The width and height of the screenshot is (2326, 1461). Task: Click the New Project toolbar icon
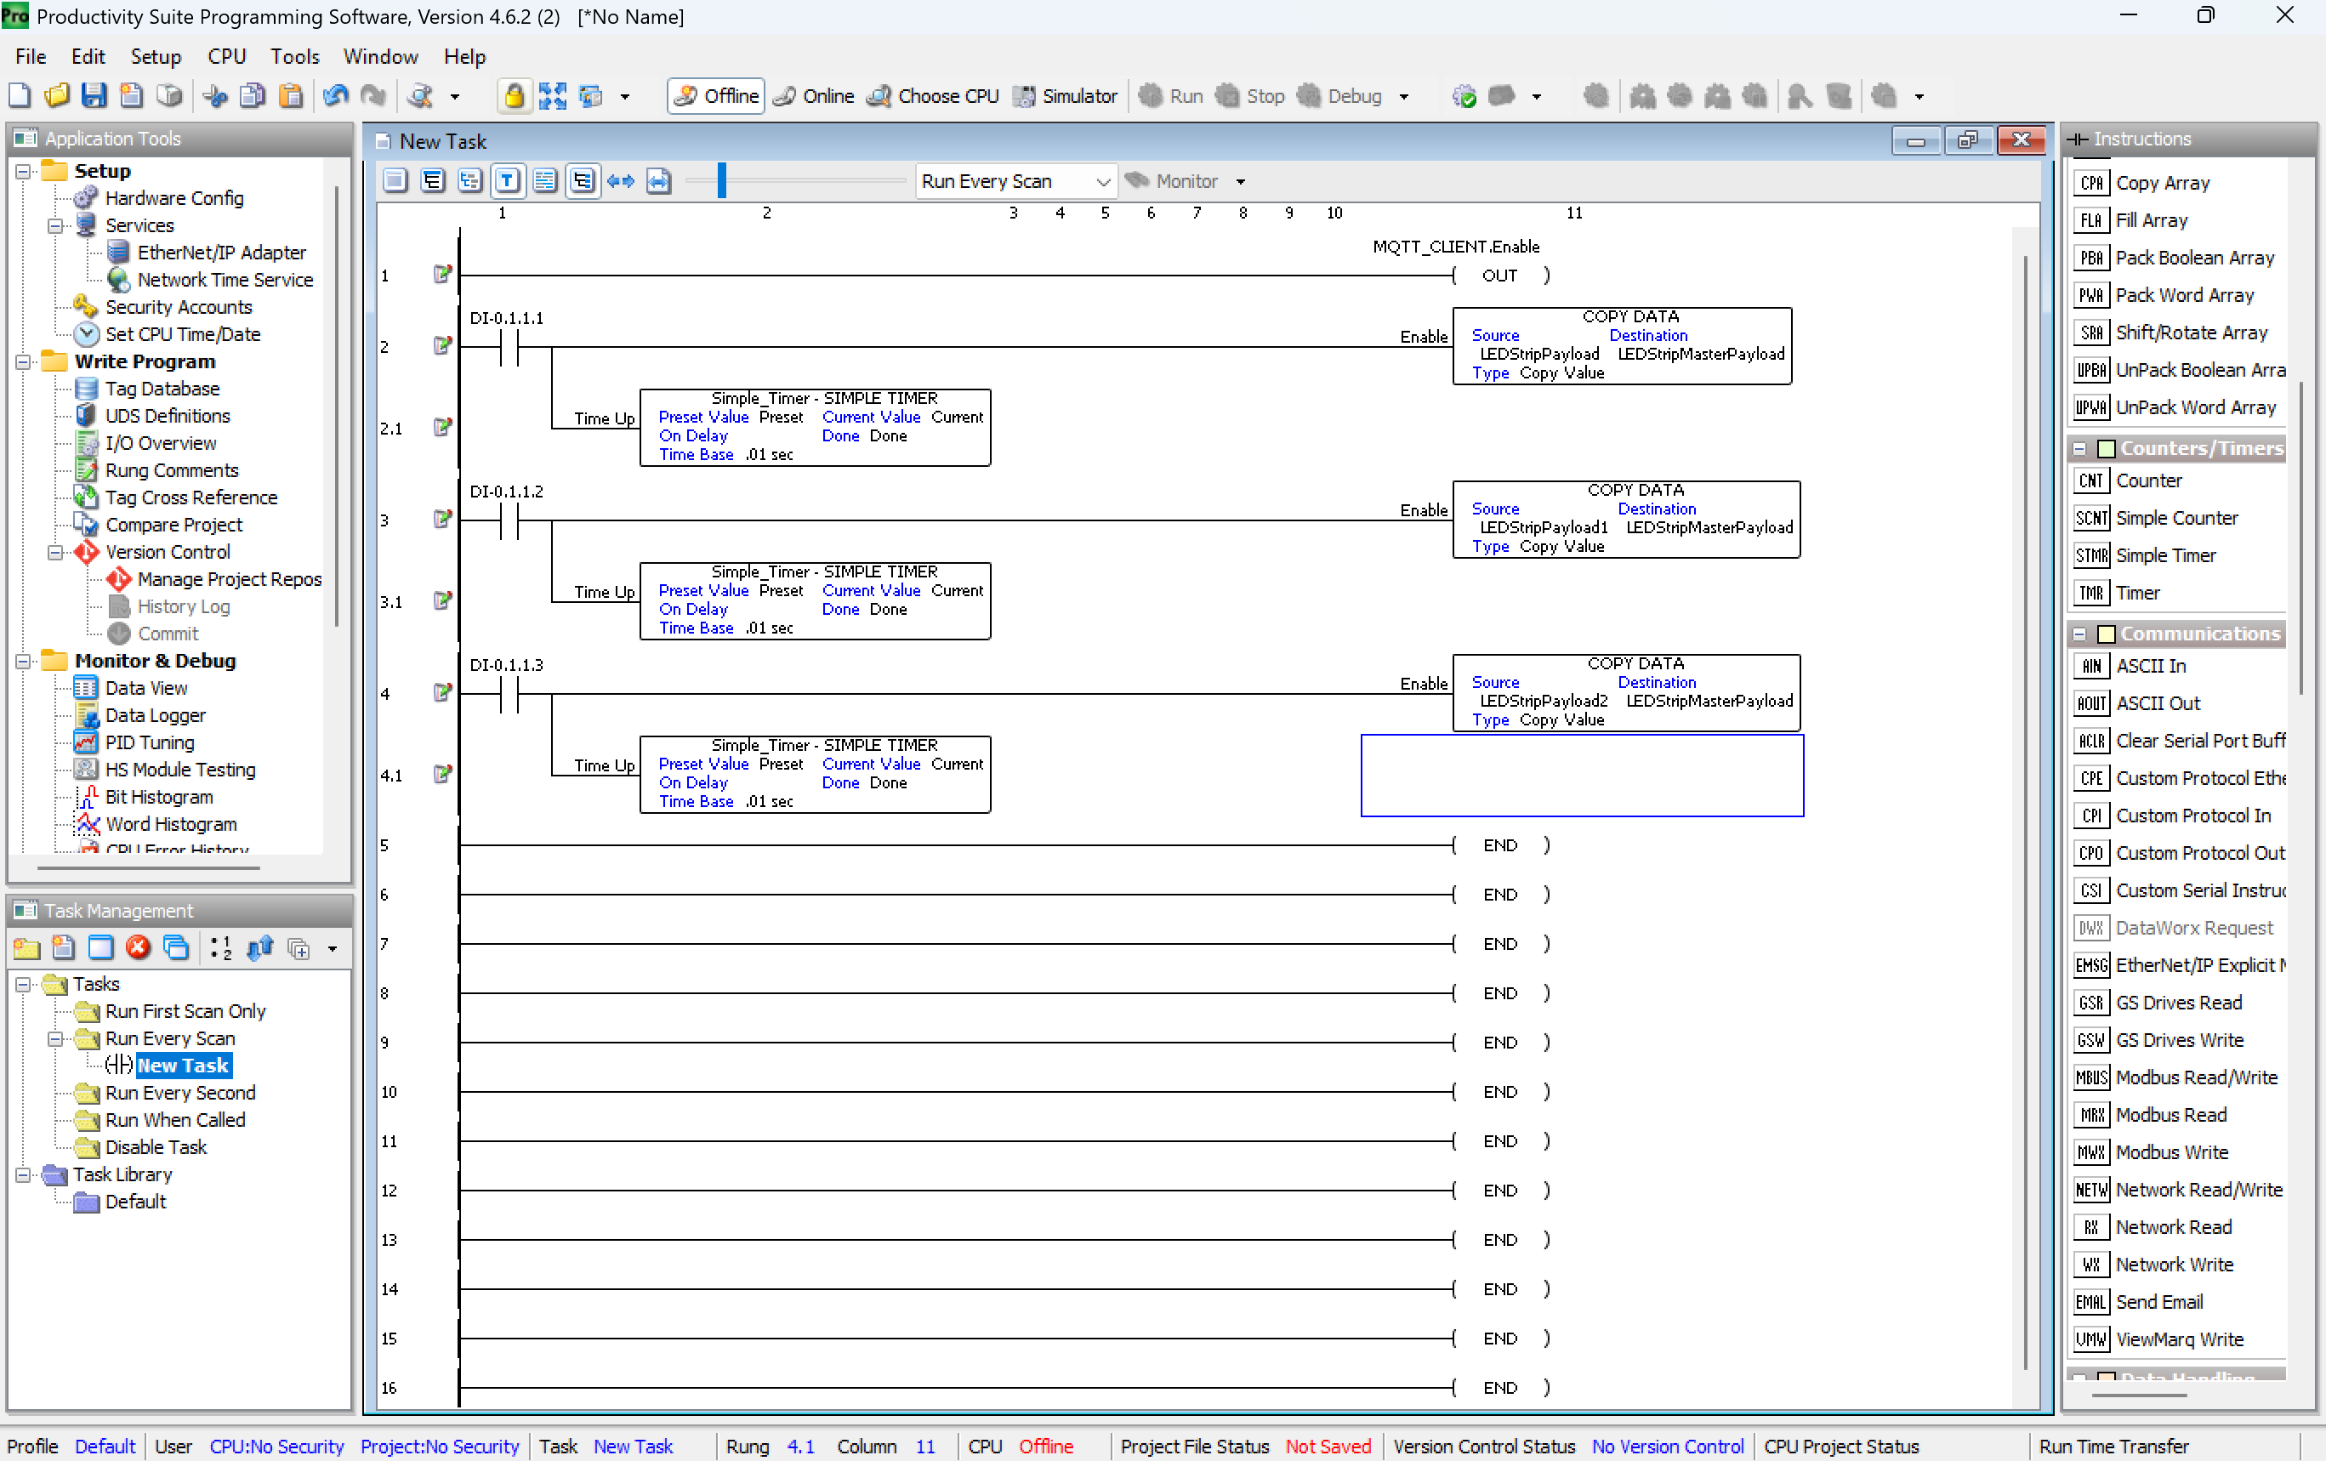click(20, 95)
